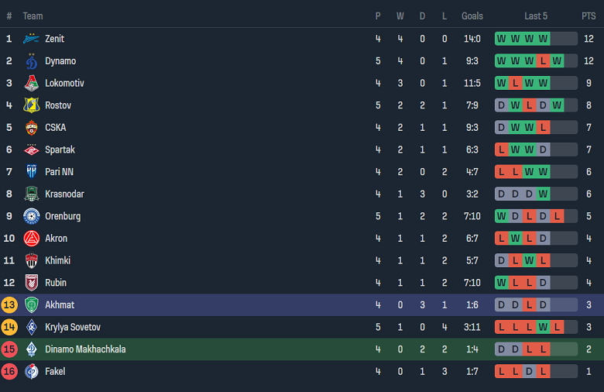
Task: Click the orange rank 13 position badge
Action: point(9,305)
